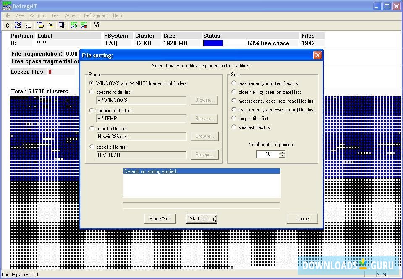This screenshot has height=279, width=403.
Task: Click the 'File fragmentation:' label
Action: point(37,54)
